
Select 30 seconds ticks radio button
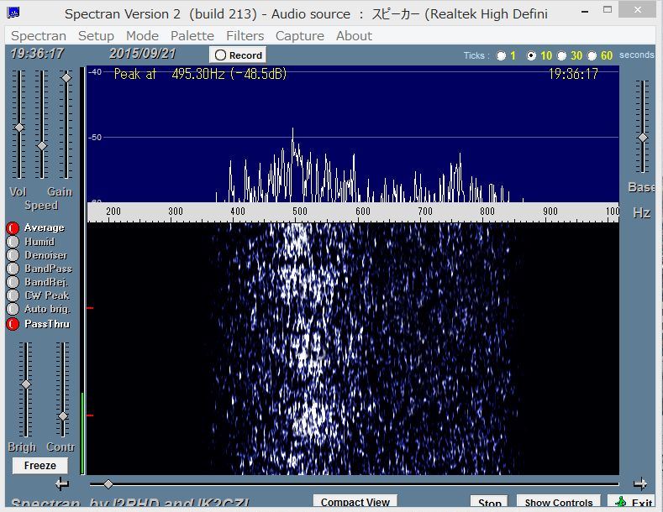point(561,55)
